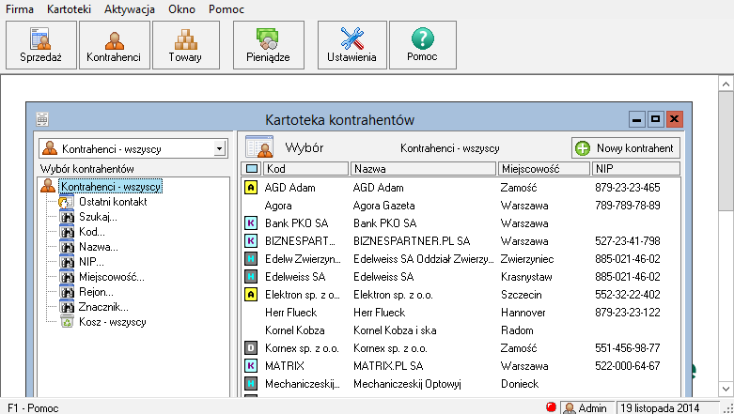Open the Firma menu
The image size is (734, 414).
click(x=20, y=8)
